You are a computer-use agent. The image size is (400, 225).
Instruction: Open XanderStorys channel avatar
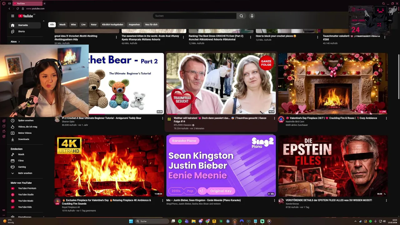pyautogui.click(x=281, y=201)
